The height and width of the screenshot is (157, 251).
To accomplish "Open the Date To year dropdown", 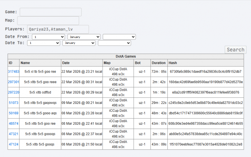I will point(114,43).
